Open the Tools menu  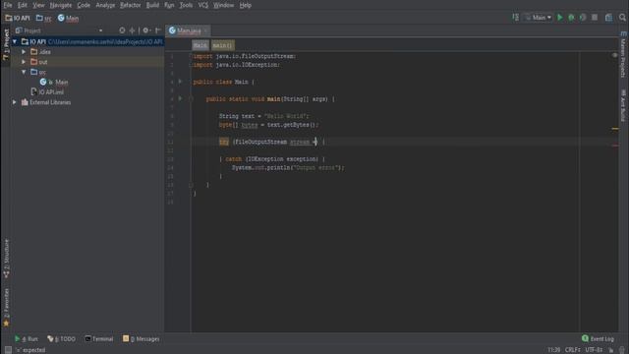coord(186,5)
